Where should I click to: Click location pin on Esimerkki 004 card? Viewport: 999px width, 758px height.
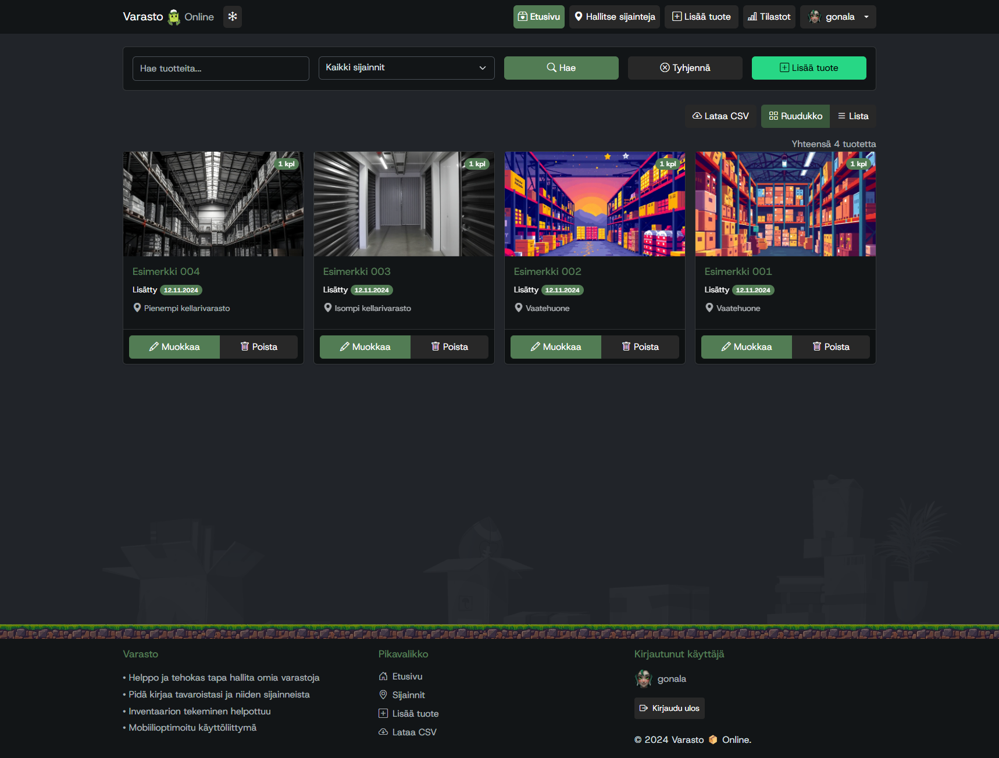[137, 308]
